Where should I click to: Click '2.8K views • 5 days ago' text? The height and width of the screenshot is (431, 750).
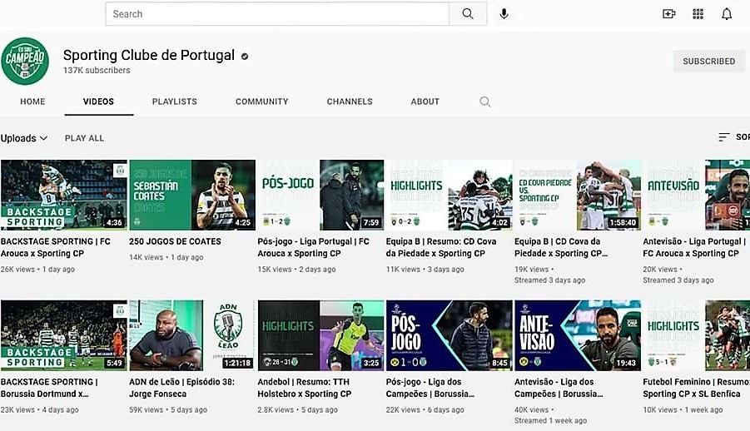tap(297, 410)
